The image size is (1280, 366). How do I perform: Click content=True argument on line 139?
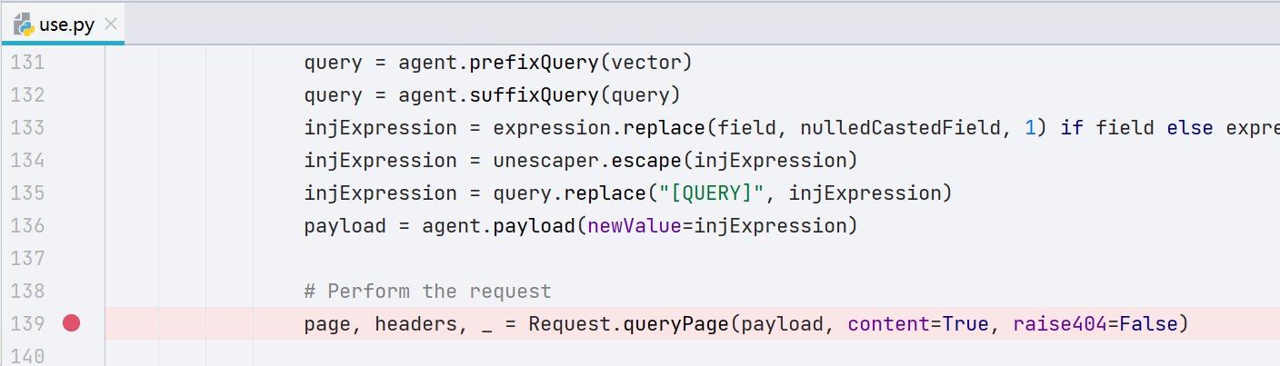(x=917, y=324)
